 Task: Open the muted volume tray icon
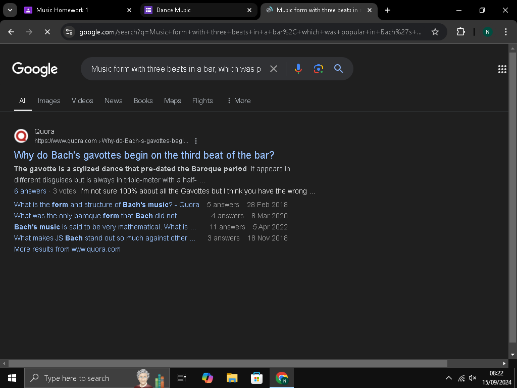[x=473, y=378]
